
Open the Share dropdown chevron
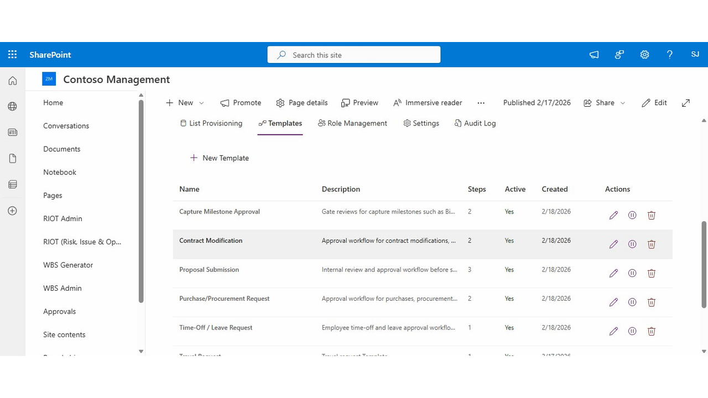[x=623, y=102]
